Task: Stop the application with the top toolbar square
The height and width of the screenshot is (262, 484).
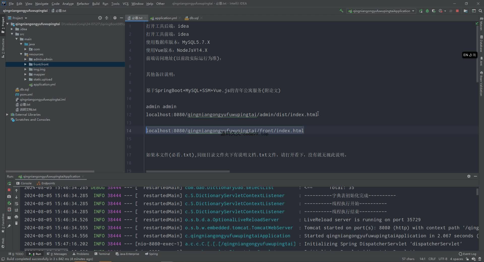Action: 457,11
